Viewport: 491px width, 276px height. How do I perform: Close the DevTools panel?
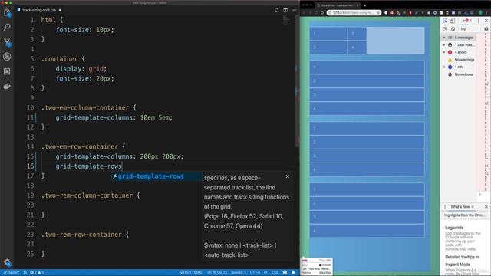(486, 21)
